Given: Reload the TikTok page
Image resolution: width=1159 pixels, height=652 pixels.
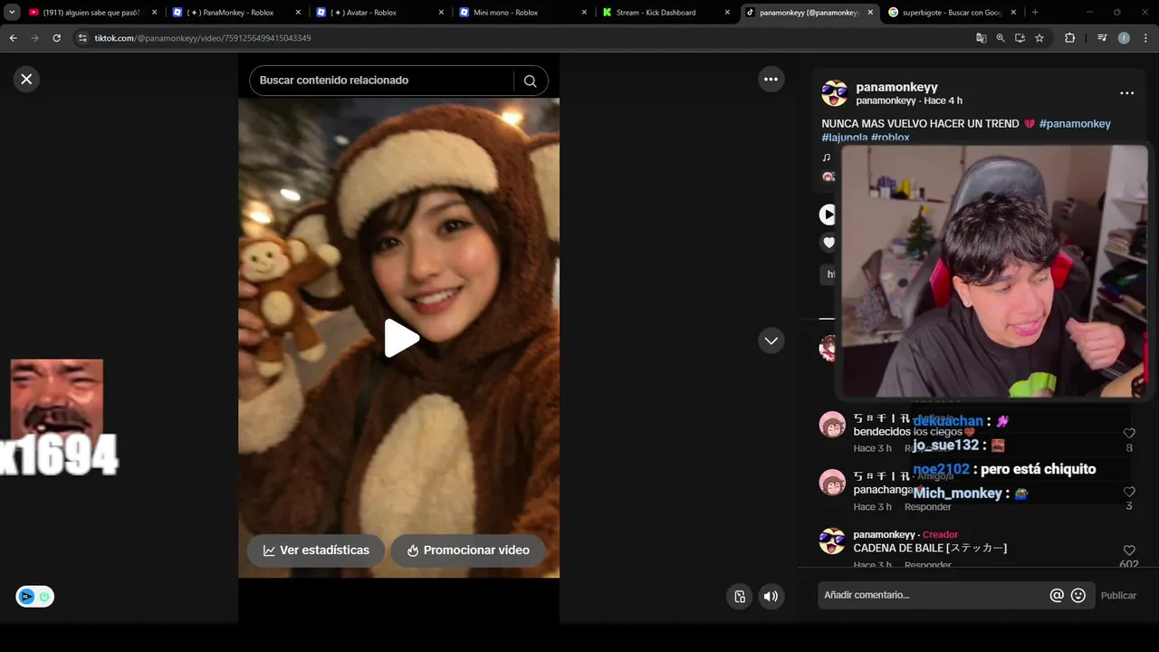Looking at the screenshot, I should pos(56,38).
